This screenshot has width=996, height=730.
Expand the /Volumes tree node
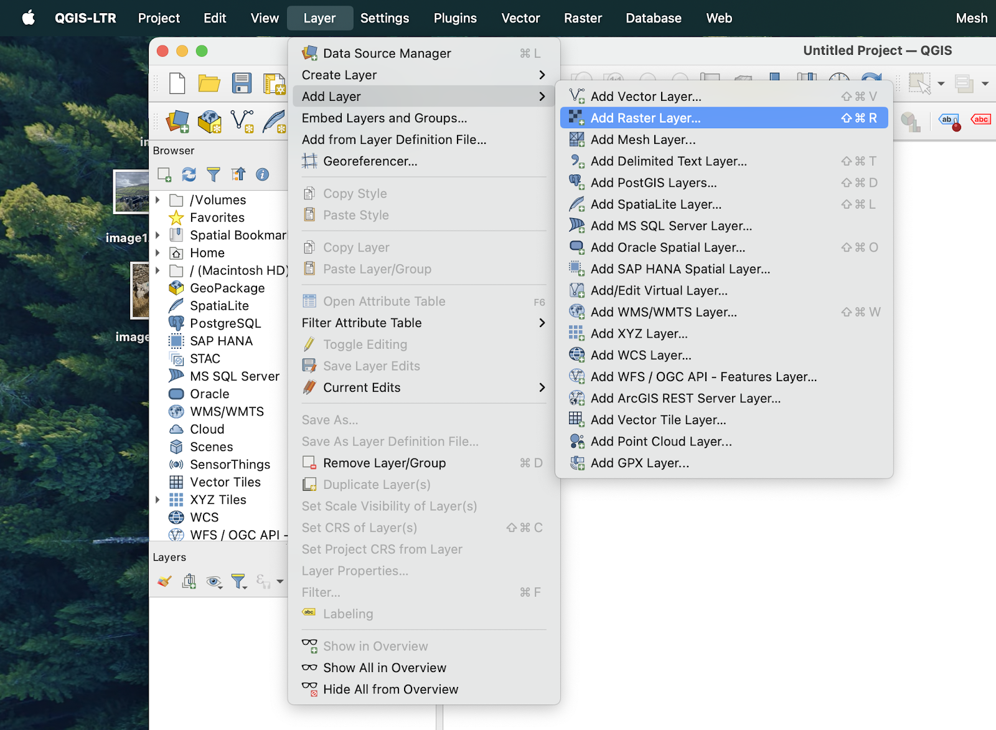[157, 200]
